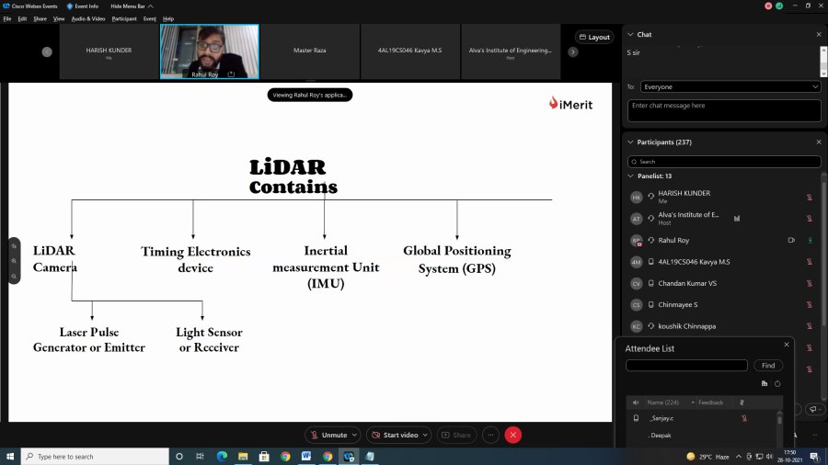Open Microsoft Word from the taskbar
The height and width of the screenshot is (465, 828).
click(306, 456)
